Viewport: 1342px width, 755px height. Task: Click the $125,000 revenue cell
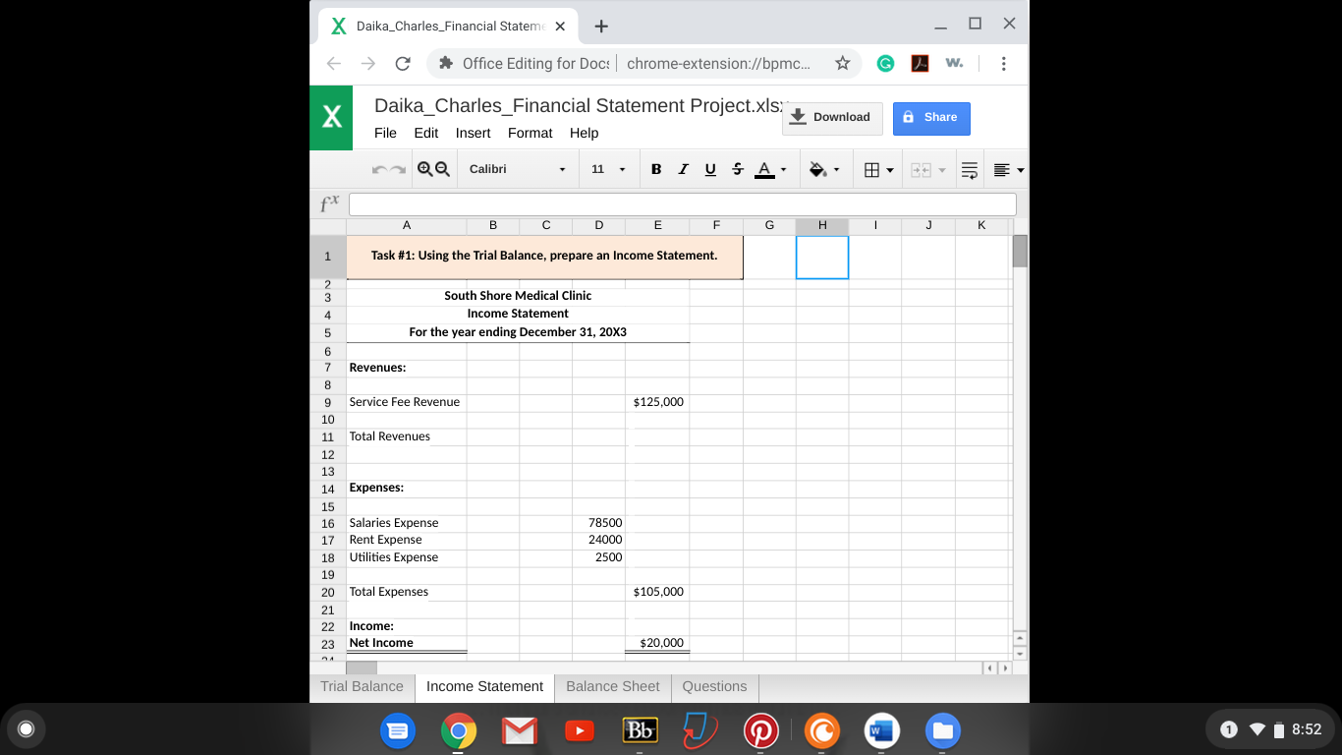point(657,402)
